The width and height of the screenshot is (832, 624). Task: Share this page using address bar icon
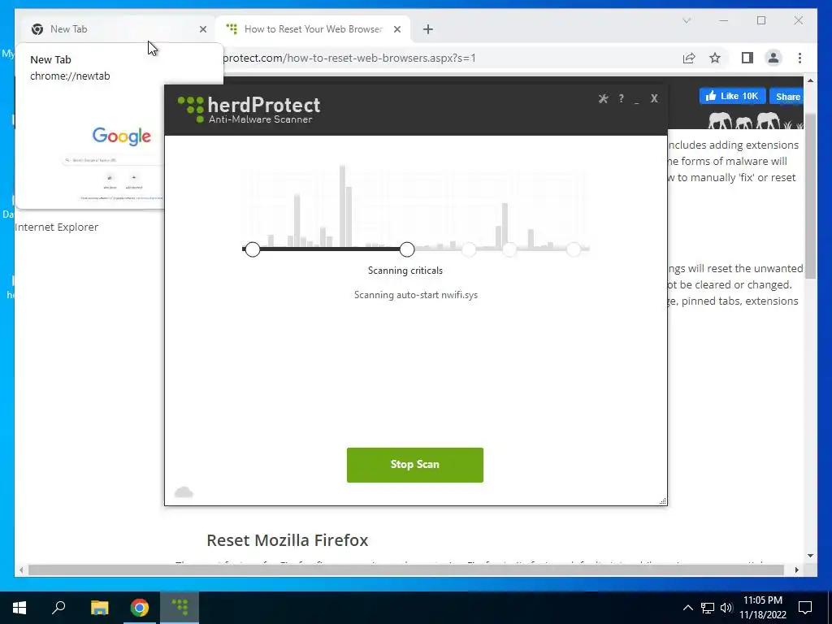tap(689, 58)
